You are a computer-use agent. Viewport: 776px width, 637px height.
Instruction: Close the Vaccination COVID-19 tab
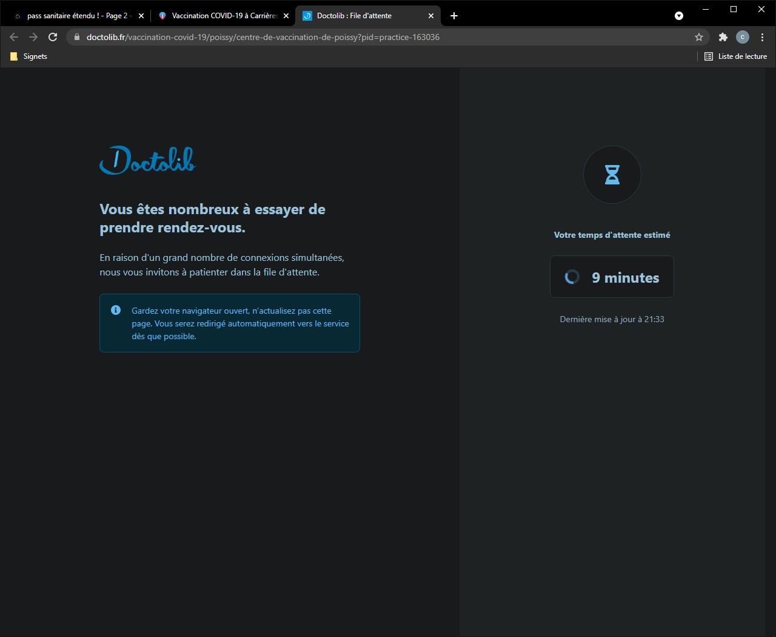(x=286, y=16)
